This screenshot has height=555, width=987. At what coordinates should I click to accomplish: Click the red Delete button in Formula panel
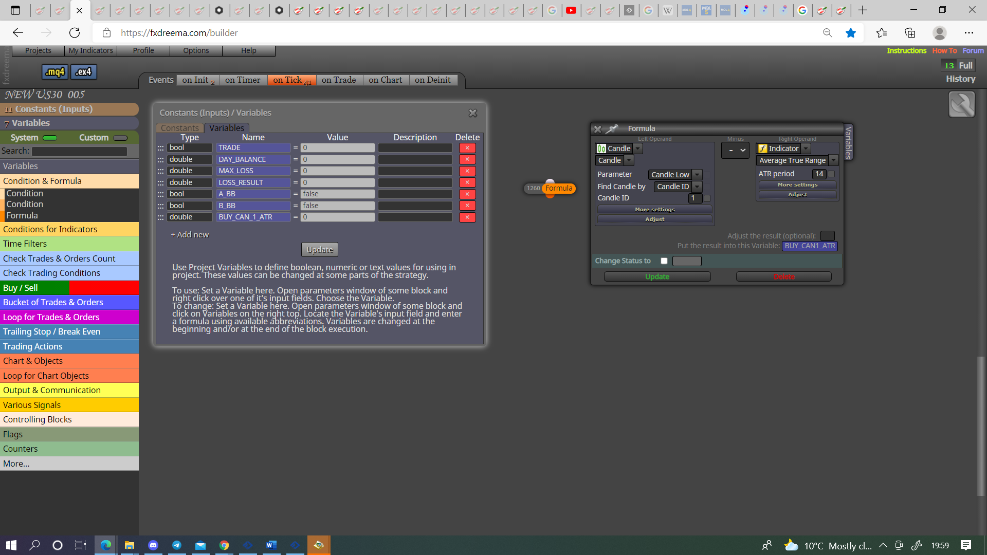click(x=784, y=277)
